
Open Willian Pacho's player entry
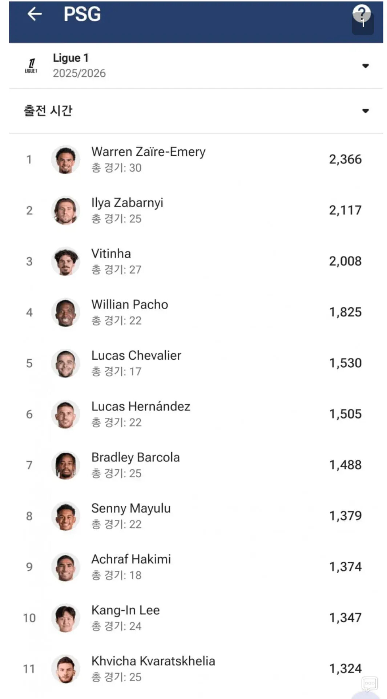pyautogui.click(x=196, y=312)
